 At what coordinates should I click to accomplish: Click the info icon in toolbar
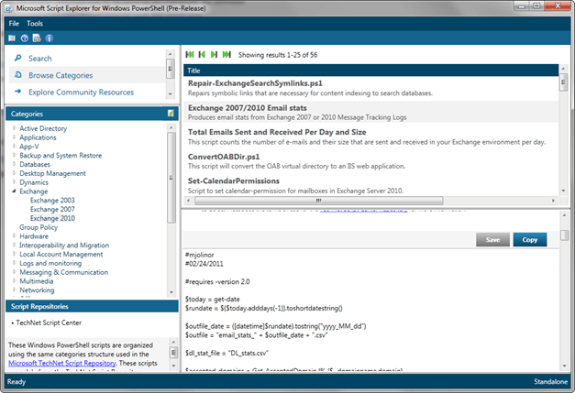[49, 38]
